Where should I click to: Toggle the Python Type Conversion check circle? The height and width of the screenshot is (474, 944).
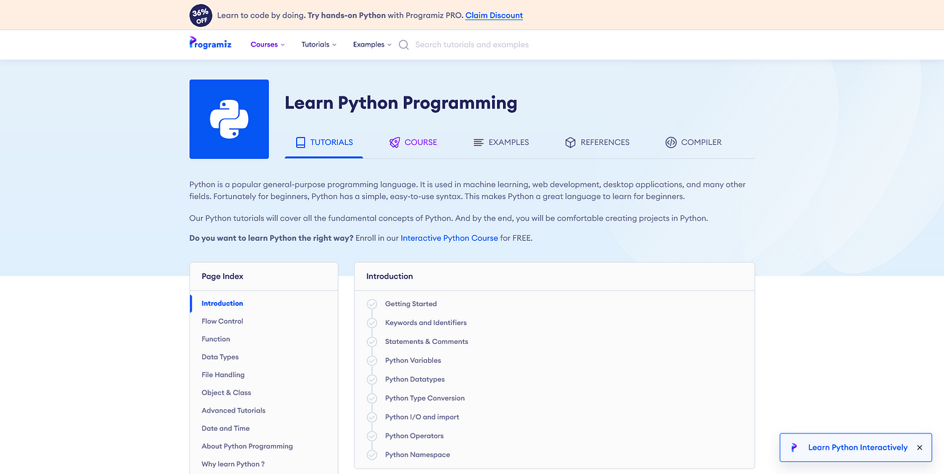tap(372, 398)
